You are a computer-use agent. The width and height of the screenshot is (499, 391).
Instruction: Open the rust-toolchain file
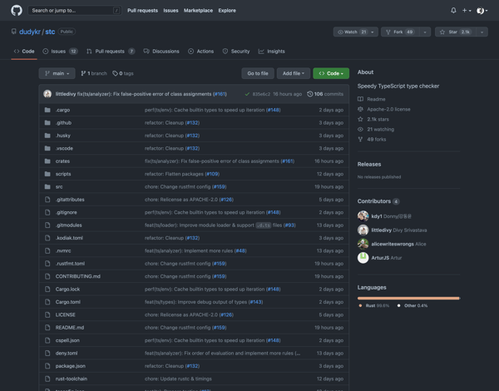coord(72,379)
